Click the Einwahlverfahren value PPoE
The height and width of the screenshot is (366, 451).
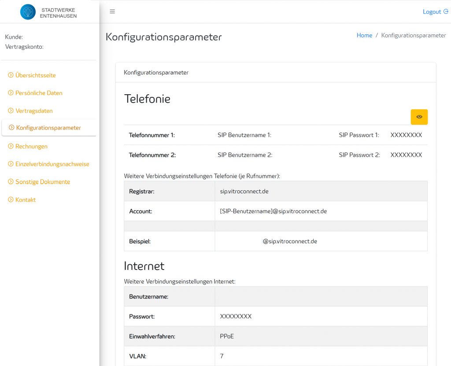tap(227, 336)
